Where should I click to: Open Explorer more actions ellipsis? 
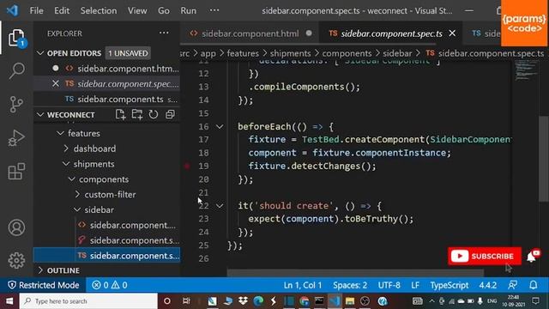[x=164, y=33]
